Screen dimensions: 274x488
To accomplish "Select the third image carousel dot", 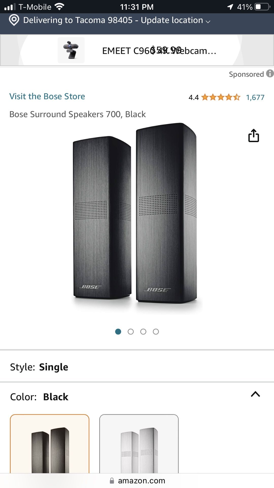I will [x=143, y=332].
